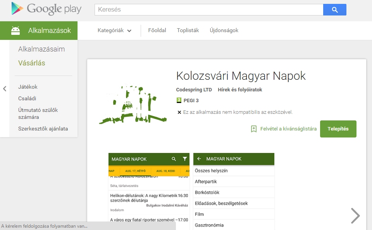The image size is (372, 230).
Task: Click AUG. 17, HÉTFŐ date tab
Action: [x=135, y=171]
